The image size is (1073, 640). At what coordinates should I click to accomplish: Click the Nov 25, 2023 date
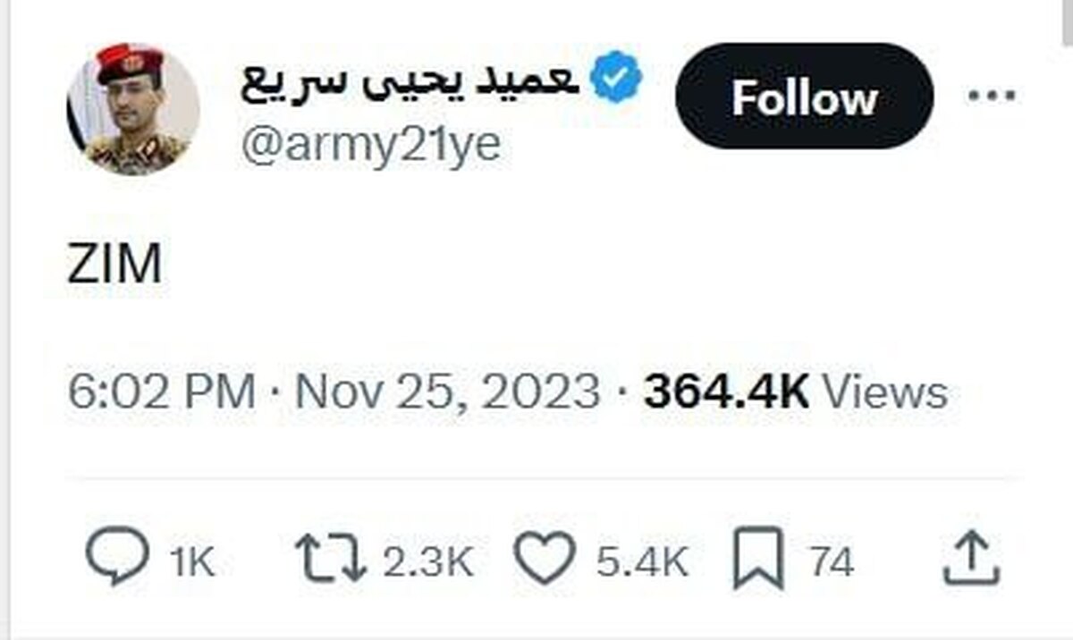click(x=447, y=393)
